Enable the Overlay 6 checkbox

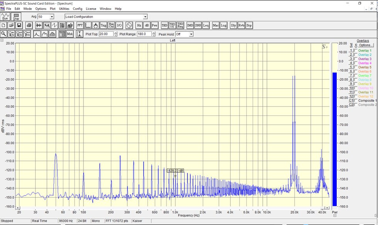point(355,71)
